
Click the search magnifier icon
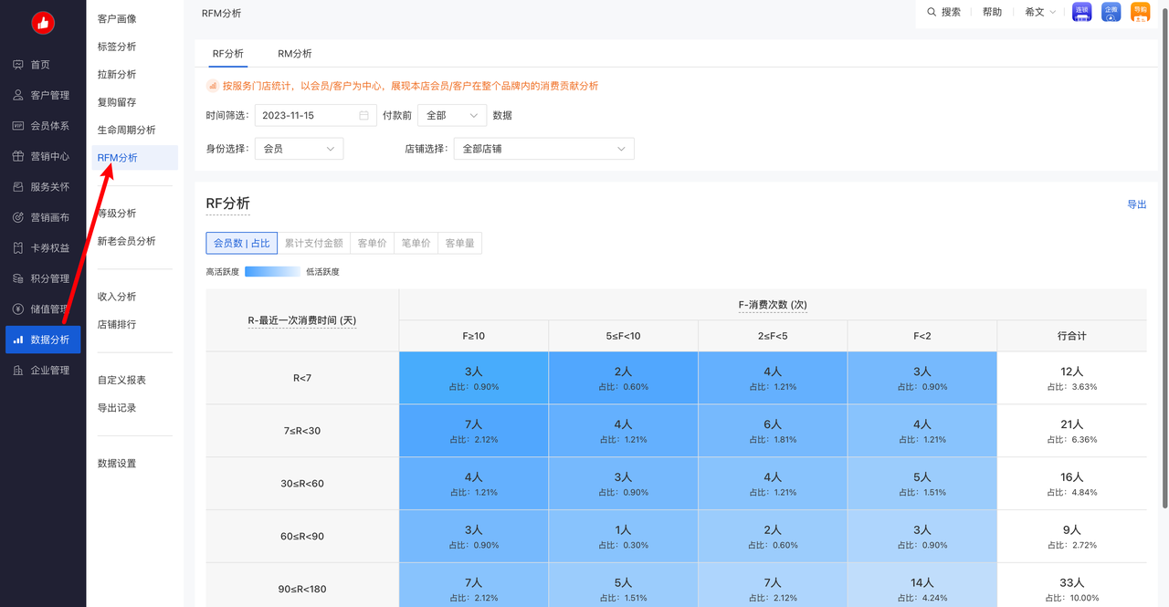coord(932,12)
